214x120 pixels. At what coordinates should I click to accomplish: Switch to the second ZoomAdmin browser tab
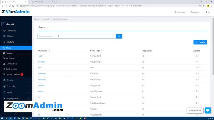point(41,2)
